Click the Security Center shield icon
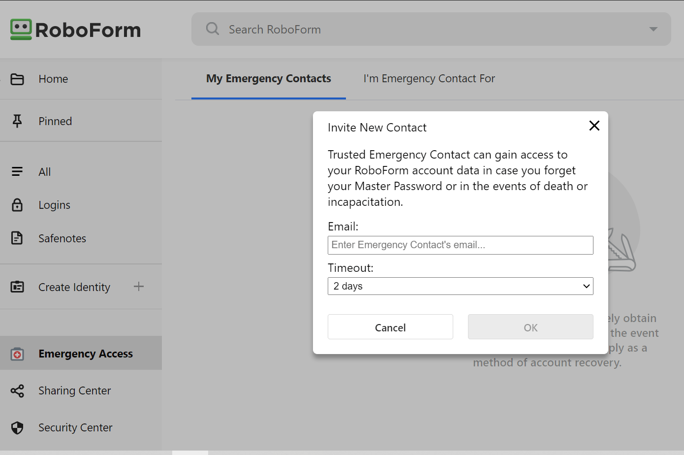The height and width of the screenshot is (455, 684). point(18,427)
